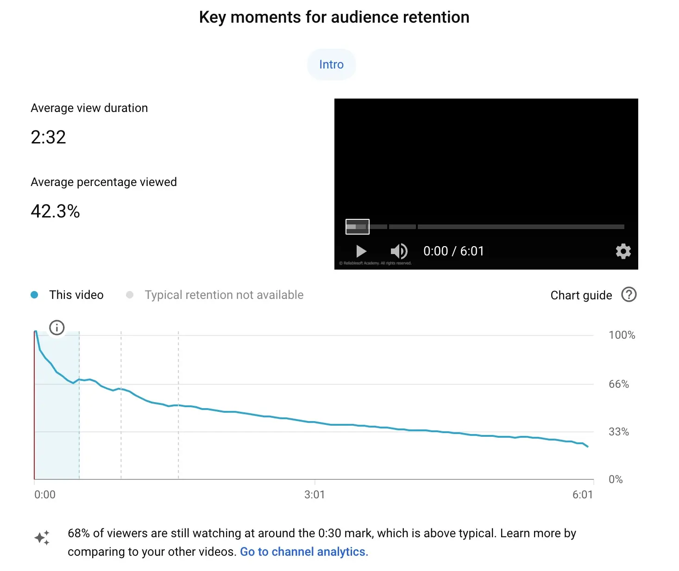Click the Chart guide label
679x571 pixels.
581,295
